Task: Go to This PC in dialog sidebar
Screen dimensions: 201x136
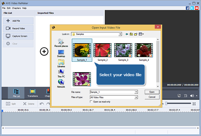Action: coord(61,74)
